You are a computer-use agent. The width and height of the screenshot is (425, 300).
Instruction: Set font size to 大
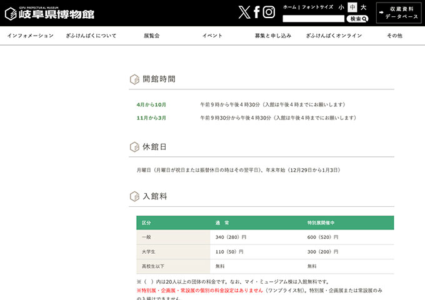pyautogui.click(x=363, y=7)
